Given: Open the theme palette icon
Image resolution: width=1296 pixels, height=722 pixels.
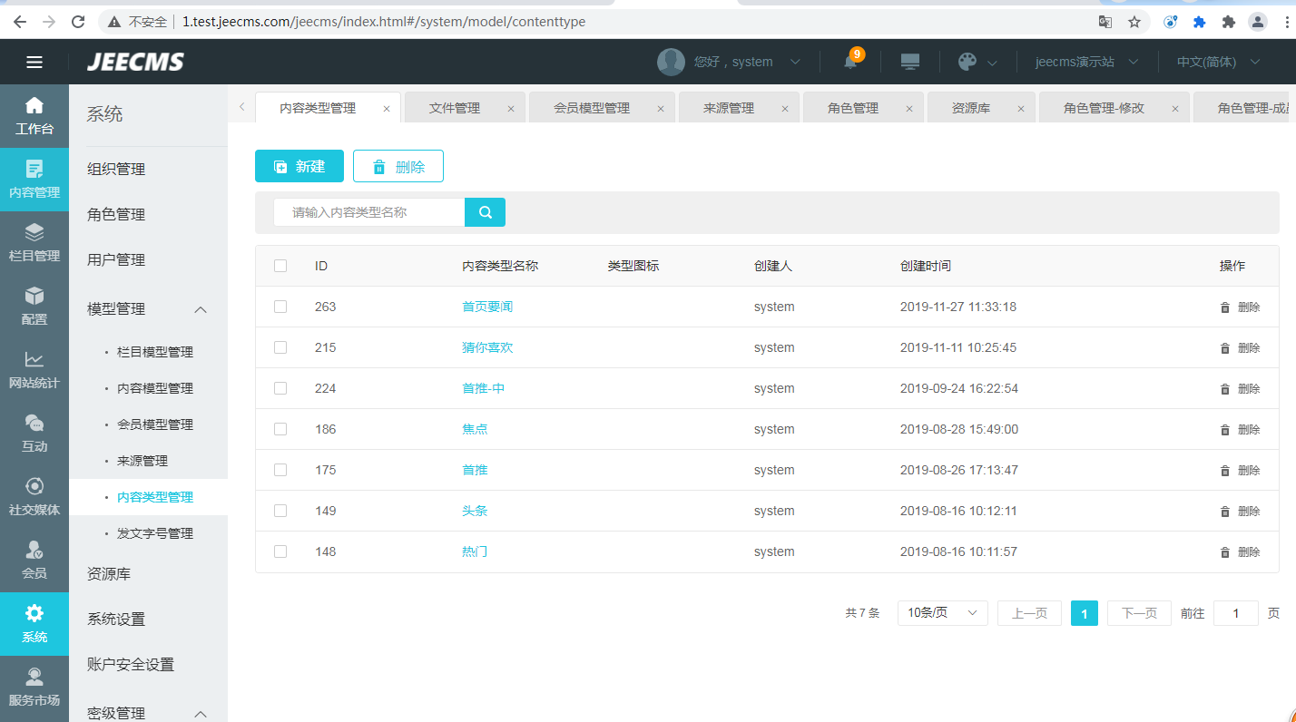Looking at the screenshot, I should (967, 62).
